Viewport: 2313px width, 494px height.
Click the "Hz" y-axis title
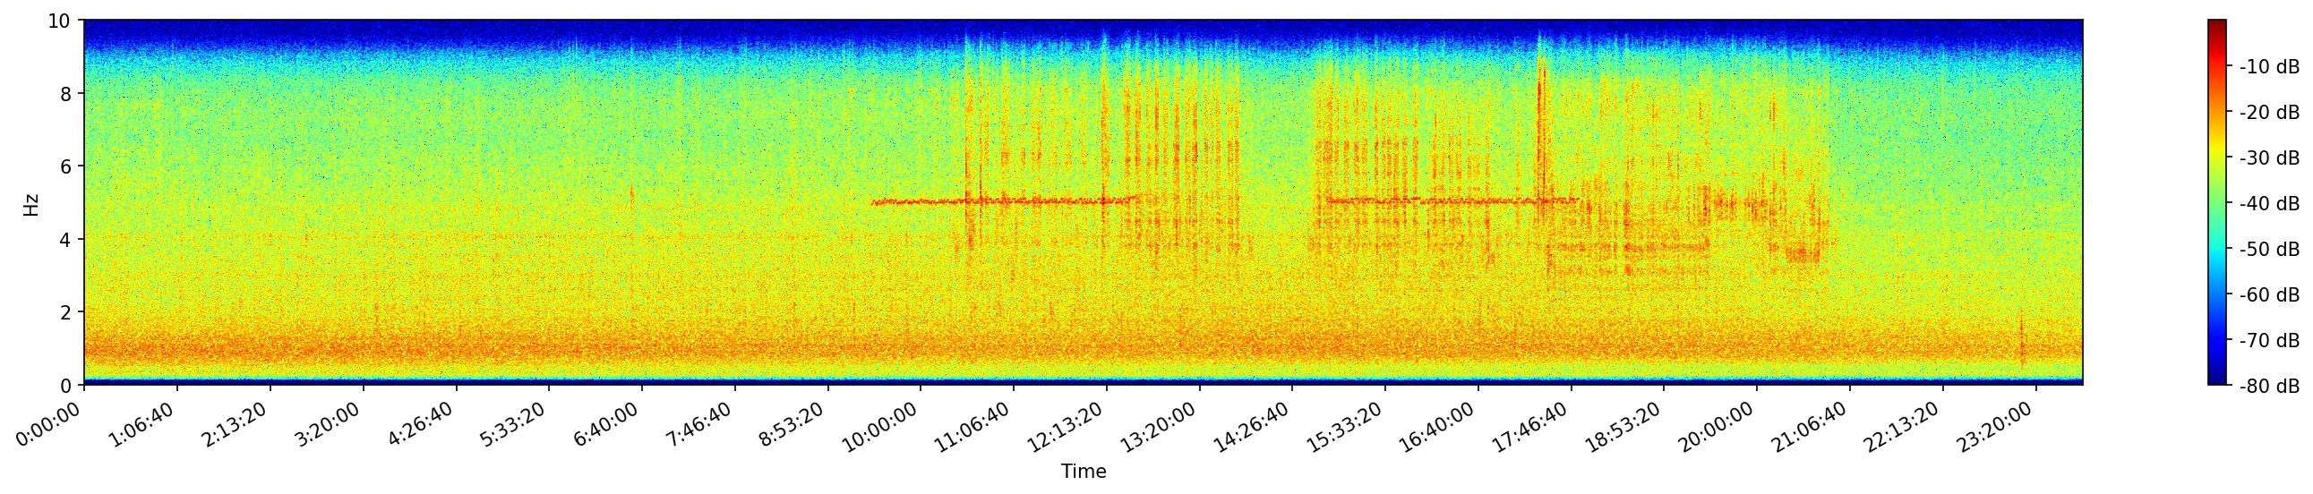[x=32, y=203]
